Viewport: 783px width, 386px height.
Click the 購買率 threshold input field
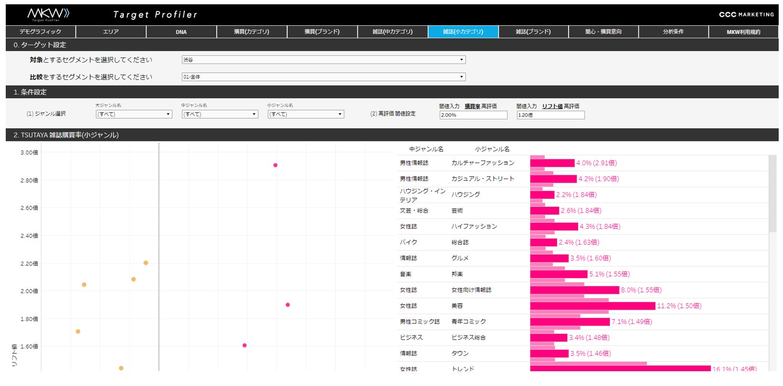click(473, 115)
